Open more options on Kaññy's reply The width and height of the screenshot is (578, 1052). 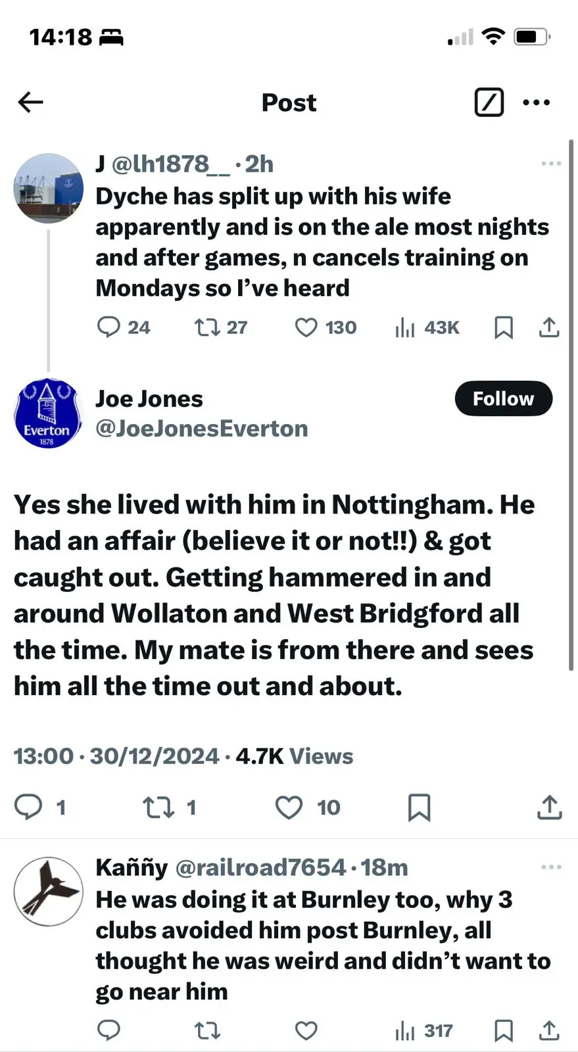pos(551,867)
